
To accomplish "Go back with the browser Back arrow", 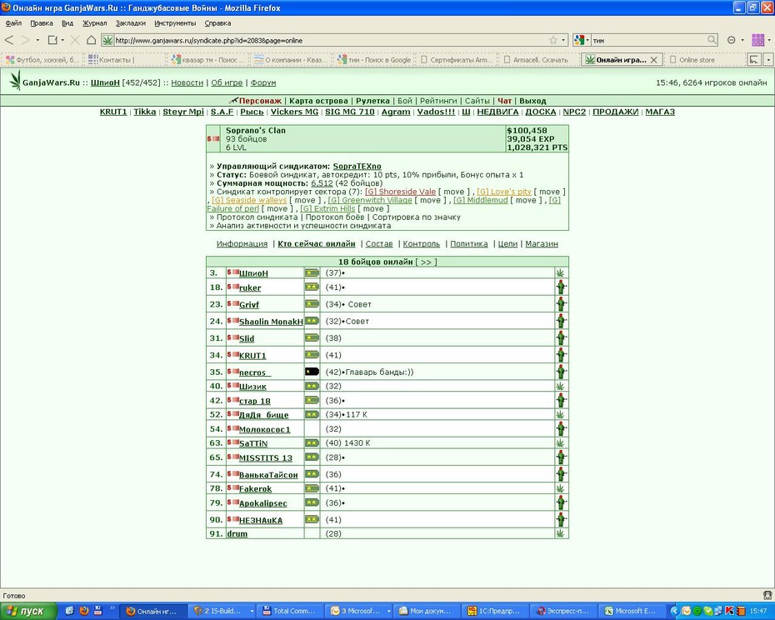I will (9, 40).
